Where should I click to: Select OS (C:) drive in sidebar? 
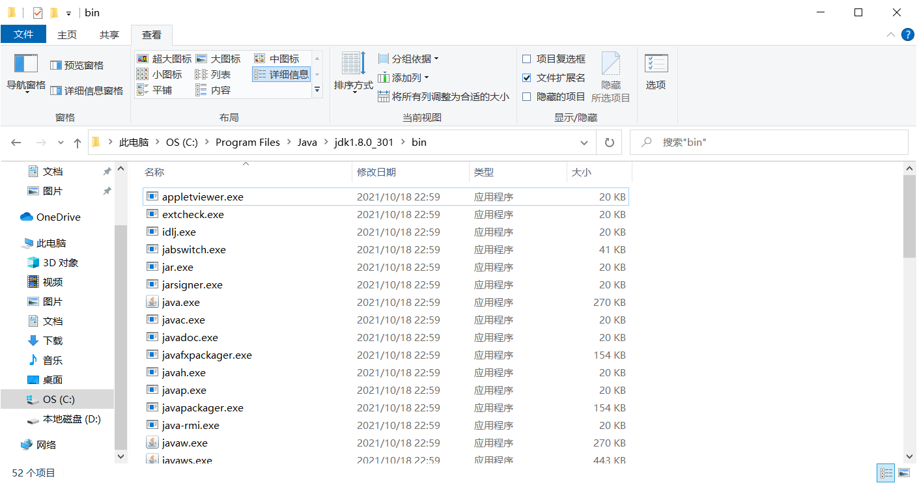[x=57, y=399]
